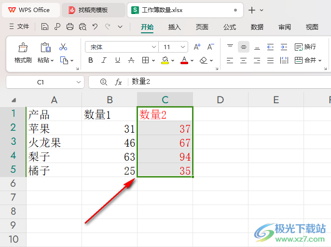The image size is (331, 247).
Task: Toggle Italic formatting
Action: (x=104, y=60)
